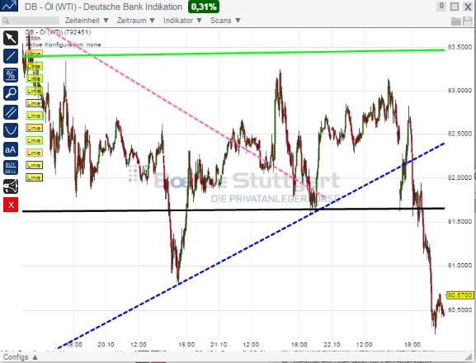Pick the magnifier zoom tool

pyautogui.click(x=11, y=93)
